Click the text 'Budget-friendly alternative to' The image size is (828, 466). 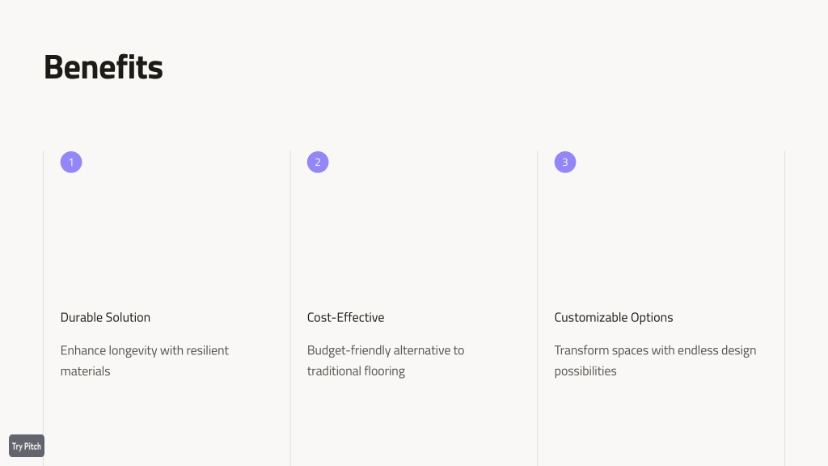pyautogui.click(x=386, y=351)
